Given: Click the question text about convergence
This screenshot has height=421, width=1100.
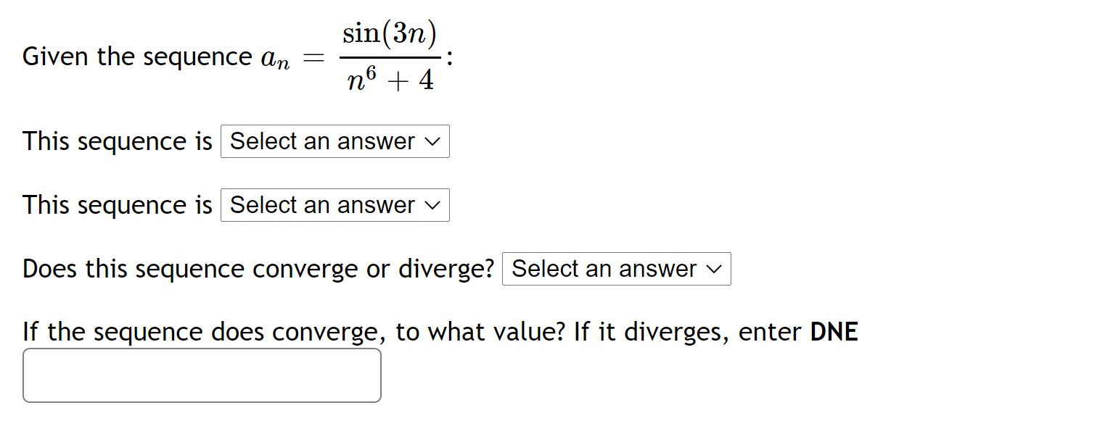Looking at the screenshot, I should [258, 268].
